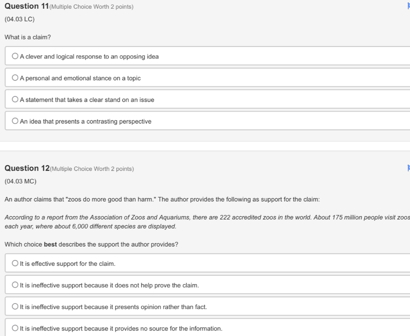Click the 'What is a claim?' prompt
Viewport: 410px width, 336px height.
[28, 37]
